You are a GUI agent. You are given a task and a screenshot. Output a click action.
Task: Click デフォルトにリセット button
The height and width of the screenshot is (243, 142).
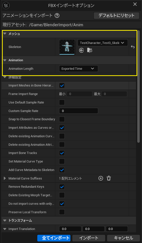click(116, 15)
